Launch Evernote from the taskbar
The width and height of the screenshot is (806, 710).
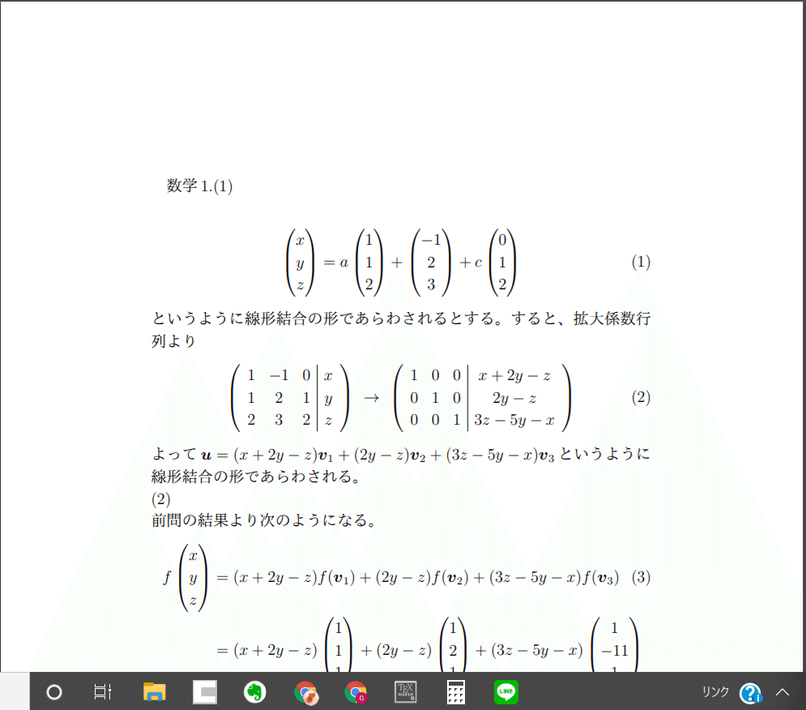254,691
